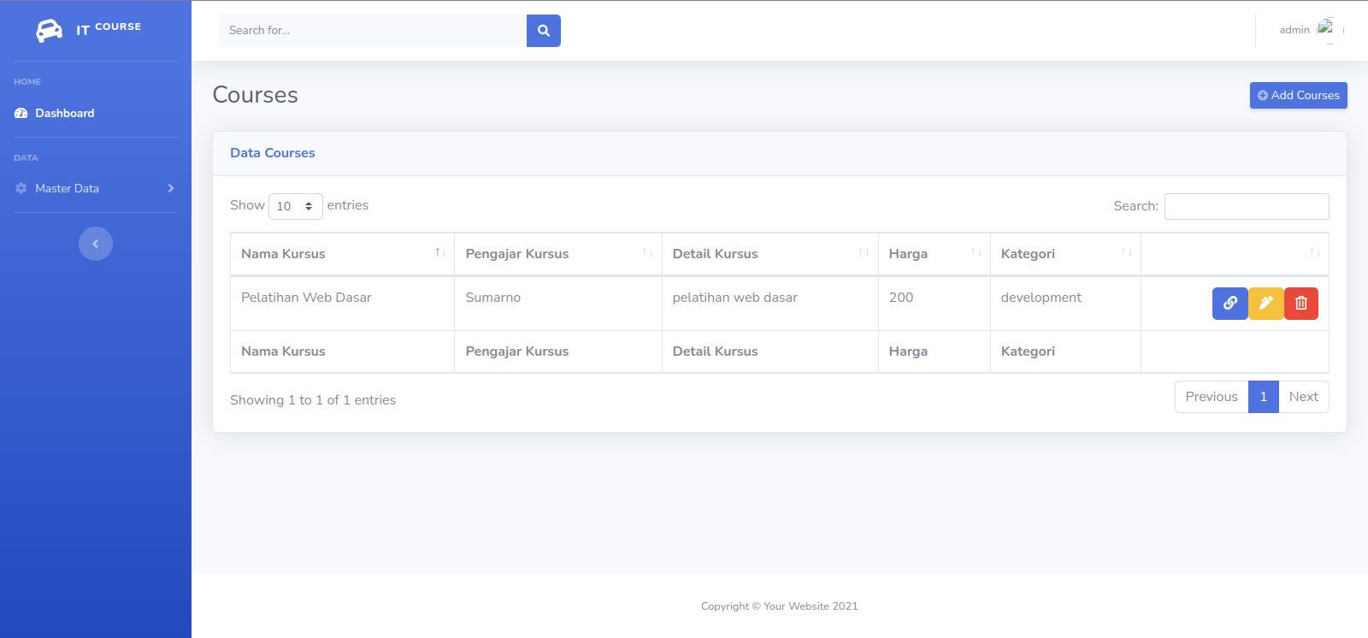Collapse sidebar with round chevron toggle
1368x638 pixels.
(x=96, y=244)
